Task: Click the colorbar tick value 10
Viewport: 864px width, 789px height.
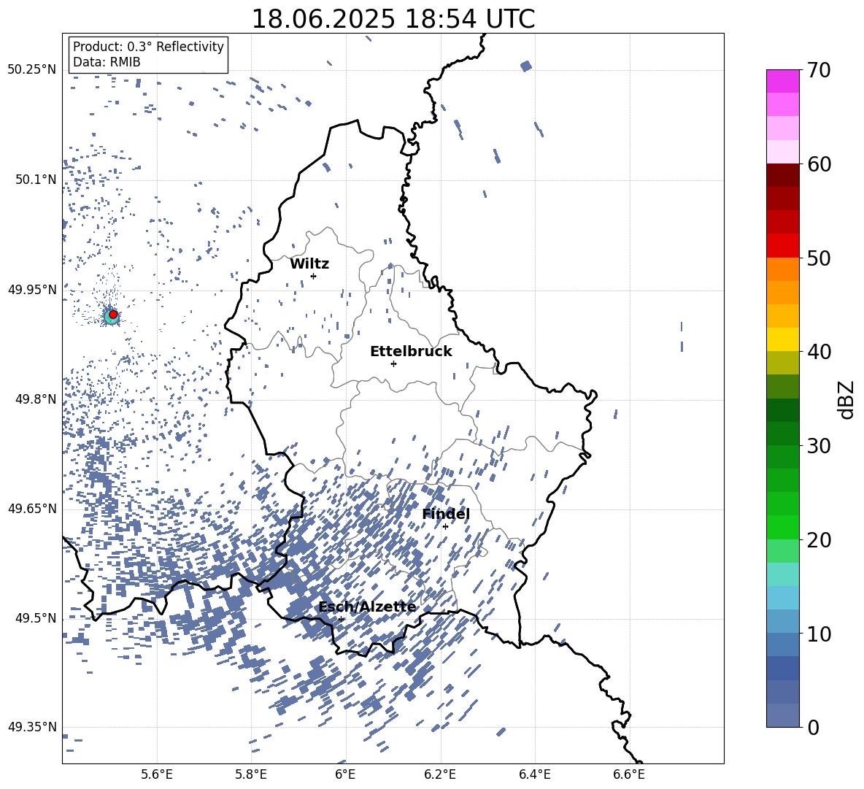Action: tap(819, 634)
